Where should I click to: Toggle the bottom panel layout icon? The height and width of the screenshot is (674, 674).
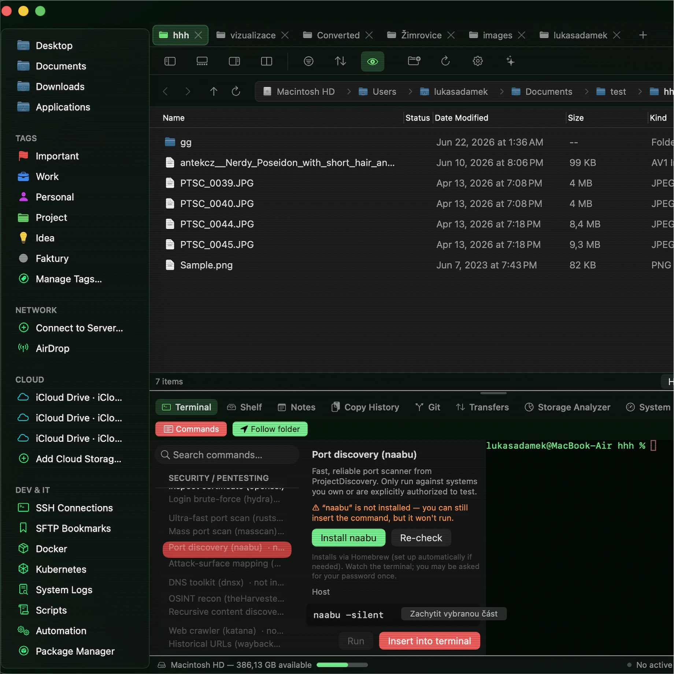[x=202, y=61]
